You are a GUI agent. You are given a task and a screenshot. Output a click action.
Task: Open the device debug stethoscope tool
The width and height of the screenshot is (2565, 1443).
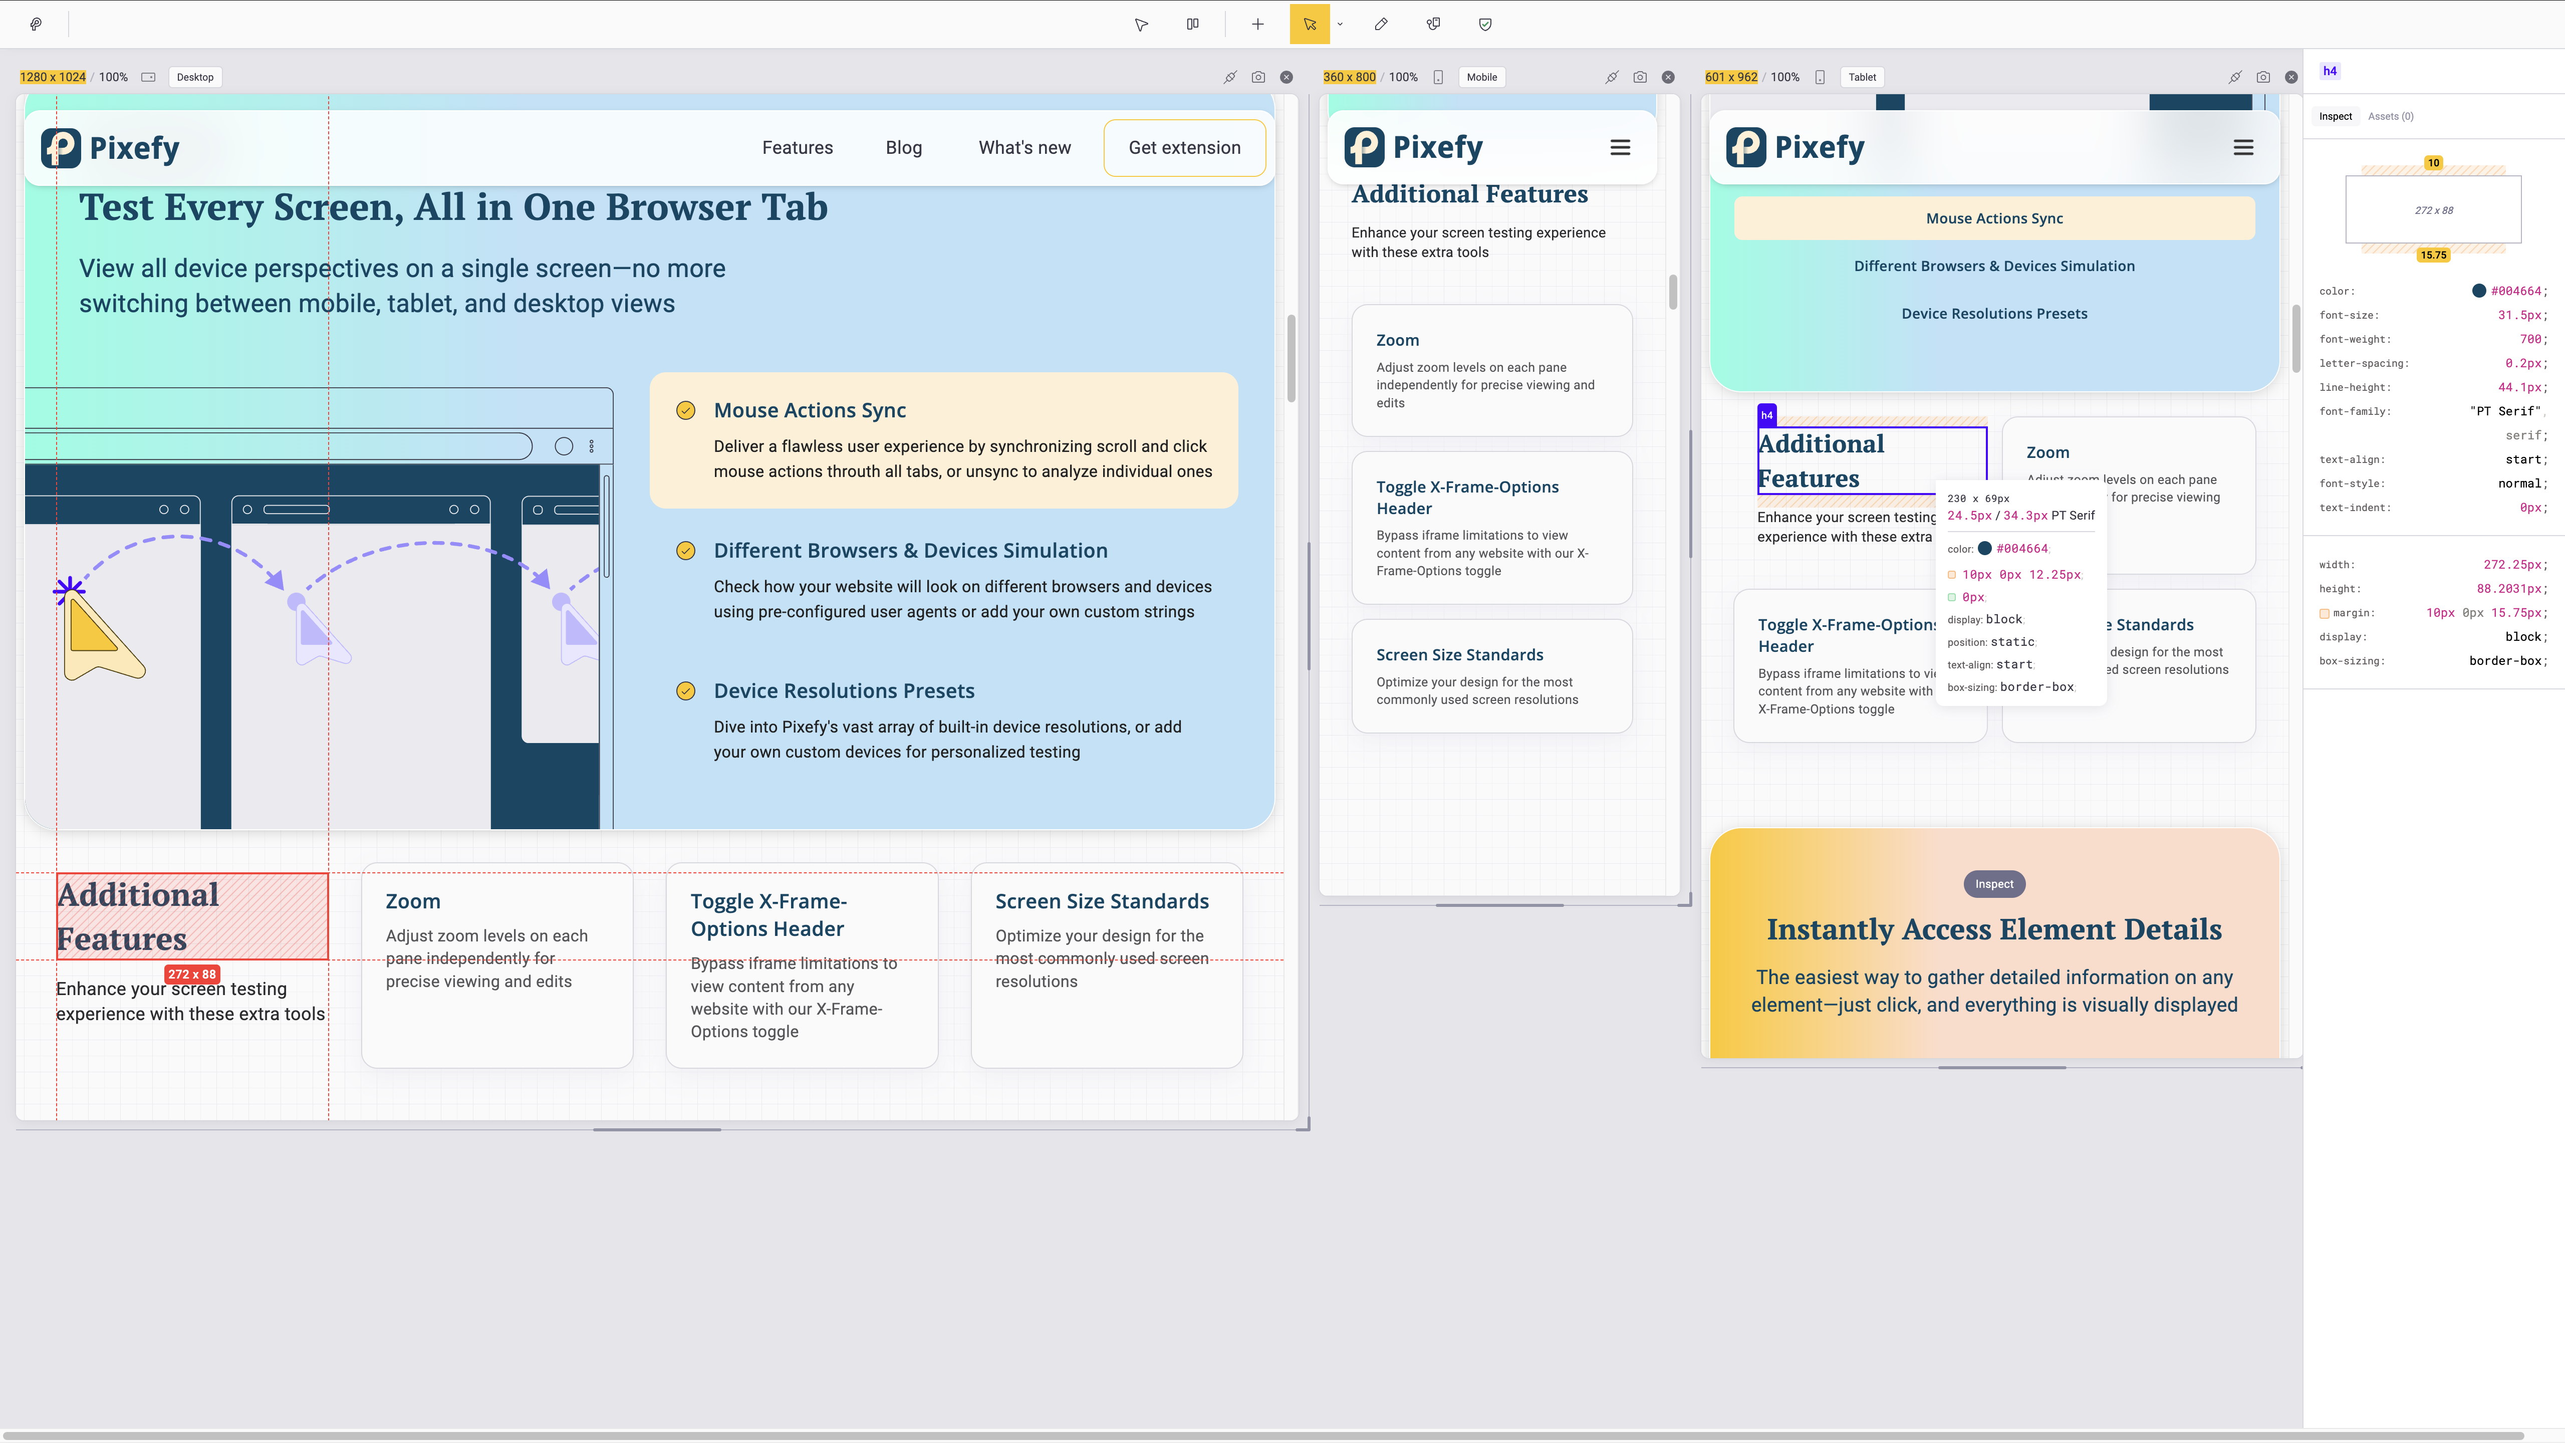point(1433,24)
